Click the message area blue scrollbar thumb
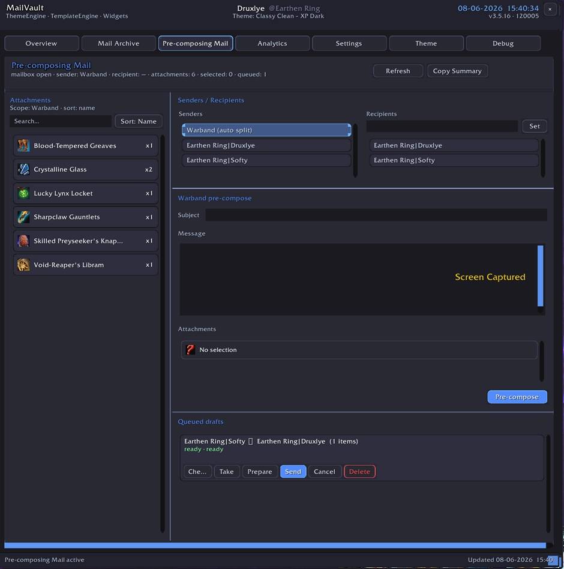This screenshot has height=569, width=564. point(541,275)
